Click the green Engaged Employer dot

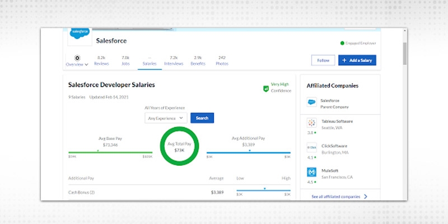pos(342,43)
